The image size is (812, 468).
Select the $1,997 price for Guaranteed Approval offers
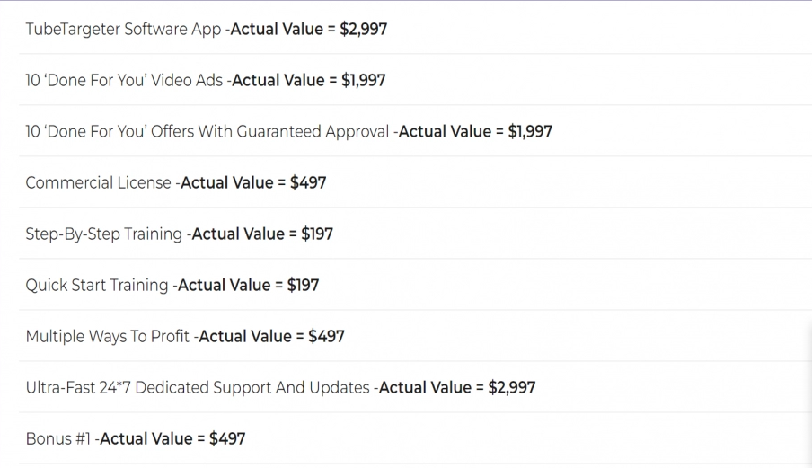530,131
